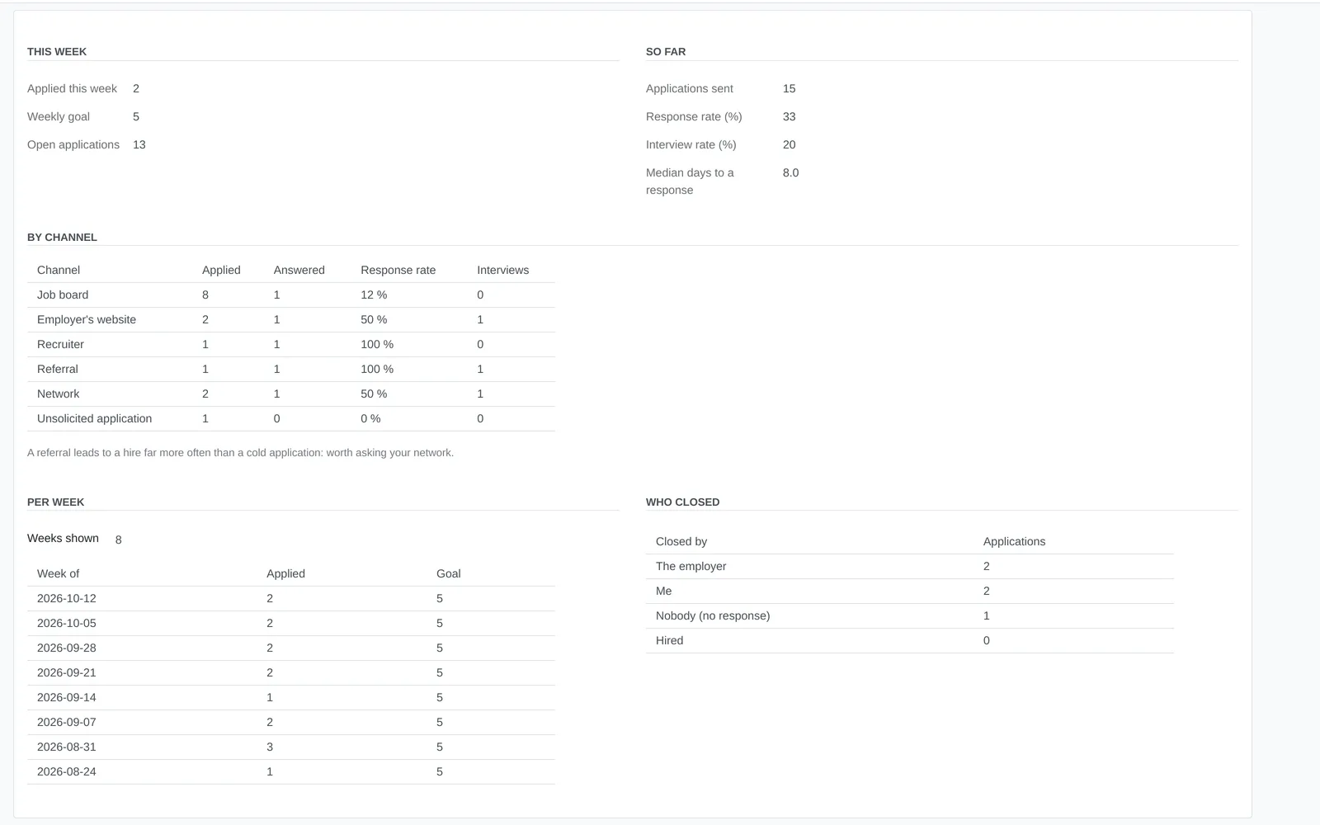1320x825 pixels.
Task: Select the week of 2026-09-07 row
Action: 291,722
